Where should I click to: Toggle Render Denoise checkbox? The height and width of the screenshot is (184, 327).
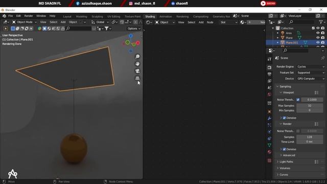click(284, 149)
